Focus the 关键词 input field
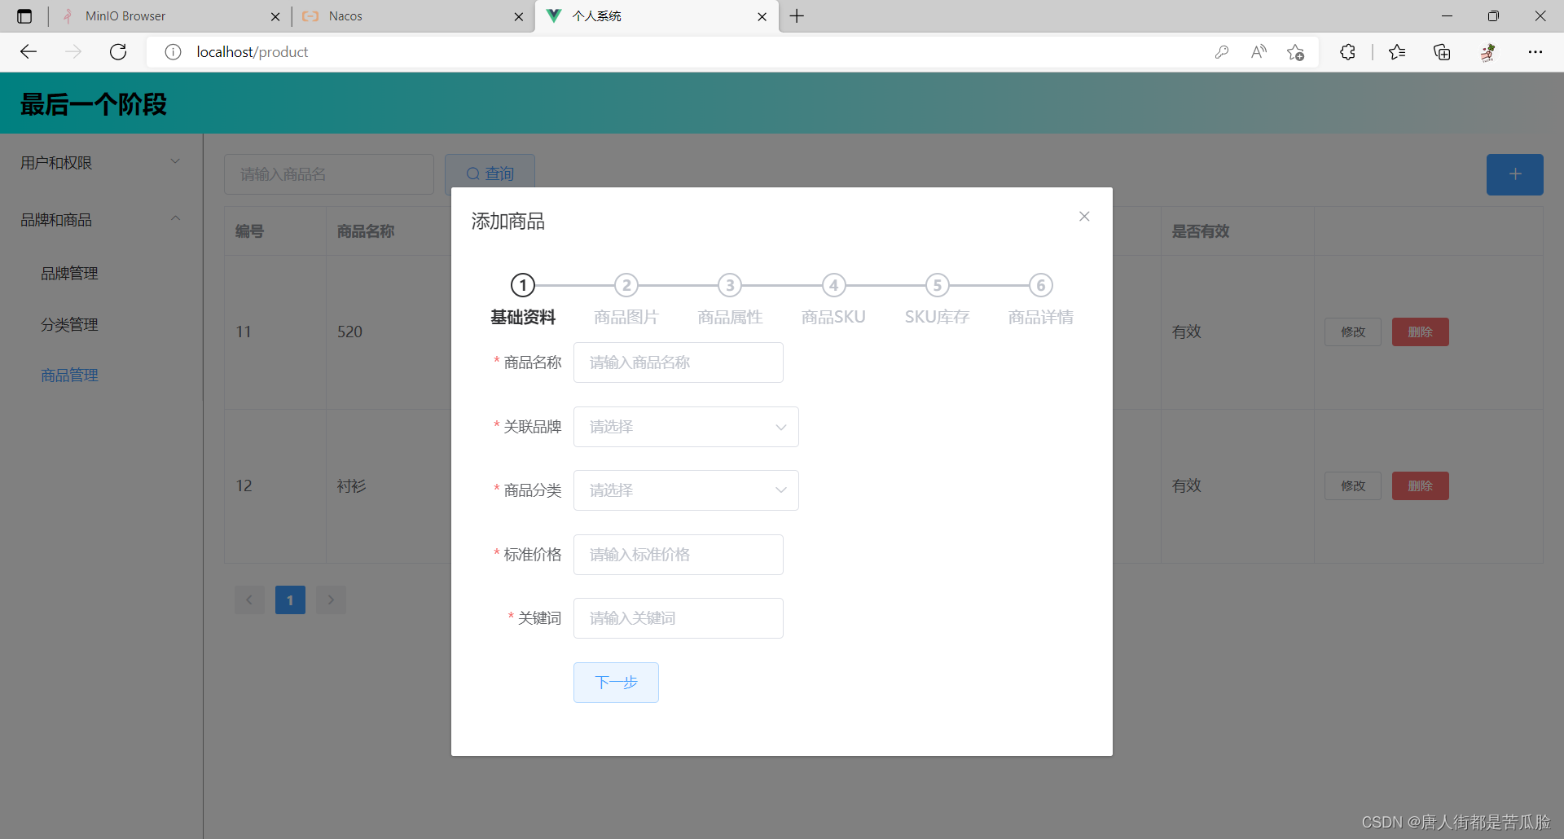1564x839 pixels. [x=679, y=618]
